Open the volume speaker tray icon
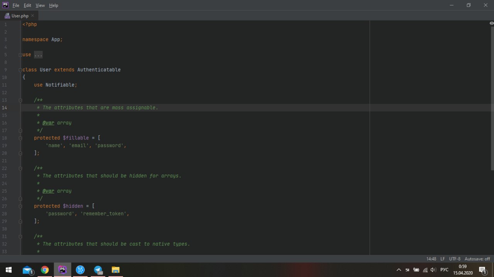Image resolution: width=494 pixels, height=277 pixels. point(433,270)
